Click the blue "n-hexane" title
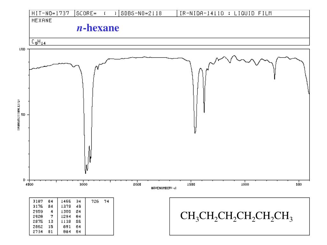 (x=98, y=28)
